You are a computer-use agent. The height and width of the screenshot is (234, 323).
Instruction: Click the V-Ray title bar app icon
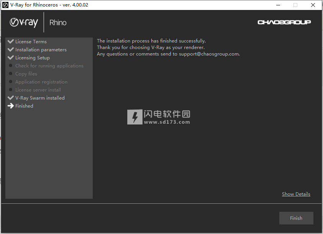pos(5,5)
